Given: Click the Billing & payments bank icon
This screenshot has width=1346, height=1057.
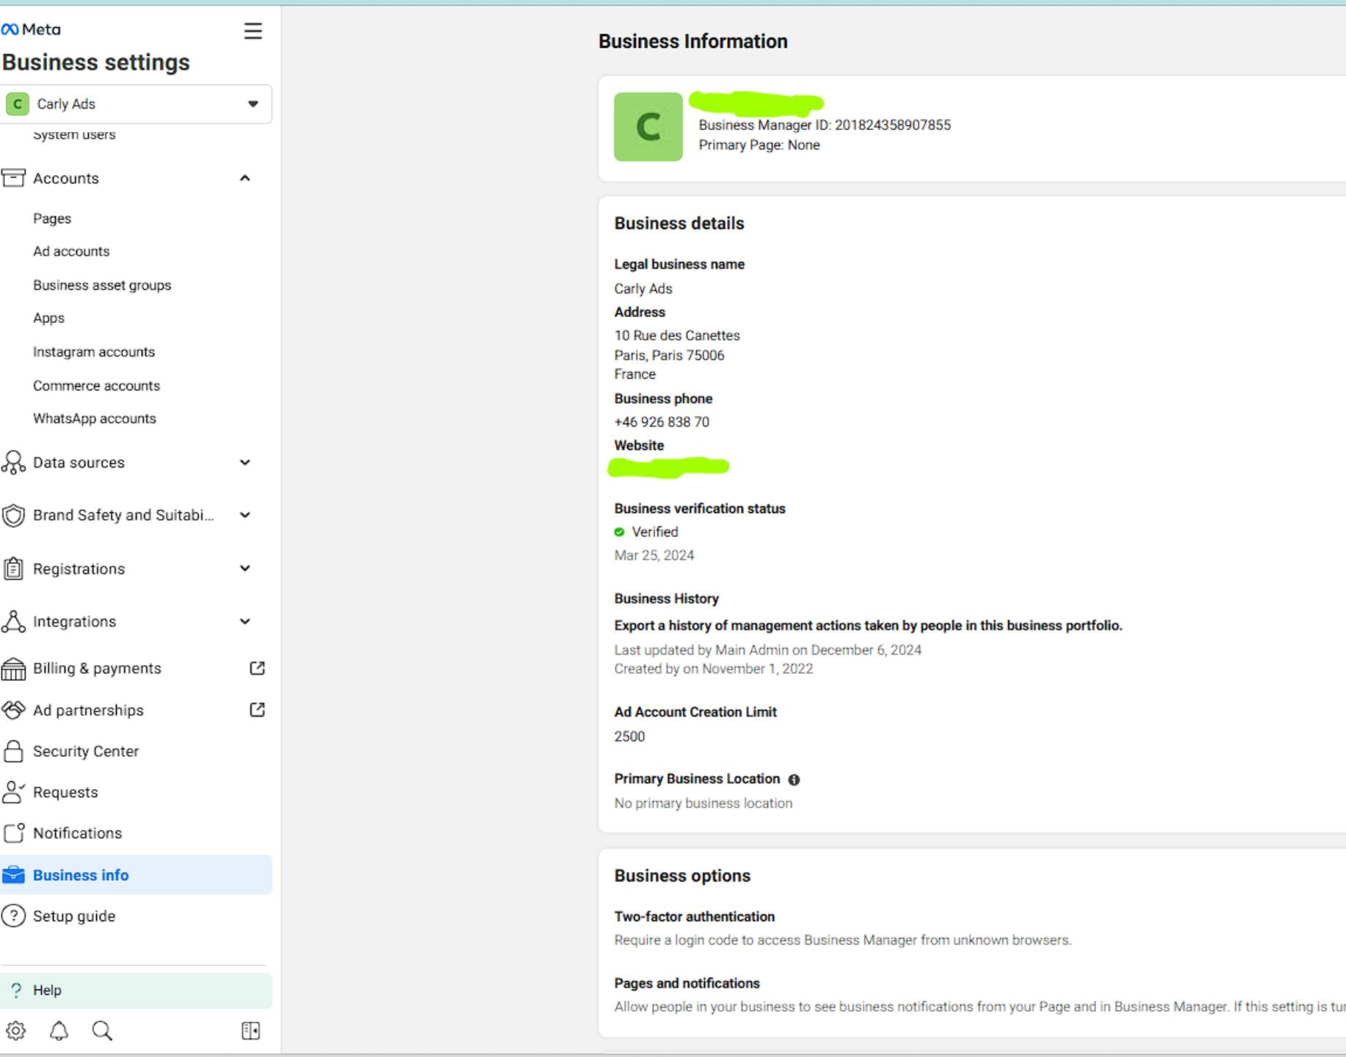Looking at the screenshot, I should click(13, 669).
